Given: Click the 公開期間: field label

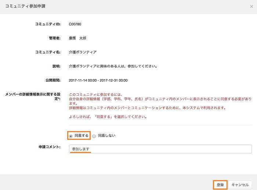Looking at the screenshot, I should (x=51, y=80).
